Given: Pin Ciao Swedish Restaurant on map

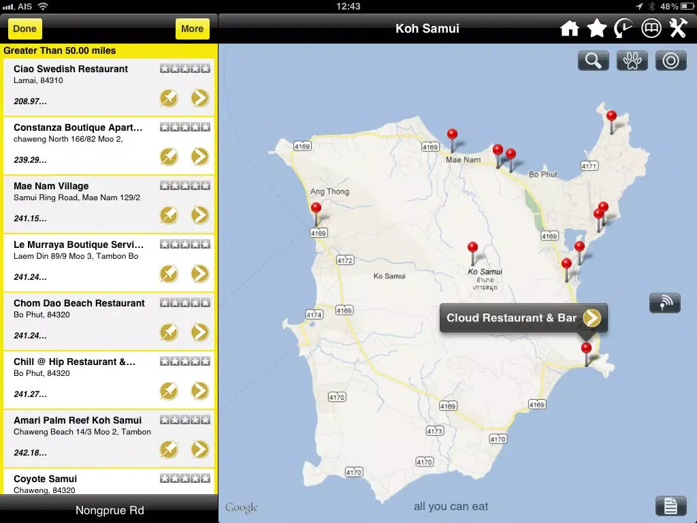Looking at the screenshot, I should (169, 98).
